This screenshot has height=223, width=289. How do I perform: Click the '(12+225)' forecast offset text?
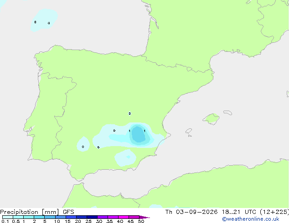click(274, 212)
